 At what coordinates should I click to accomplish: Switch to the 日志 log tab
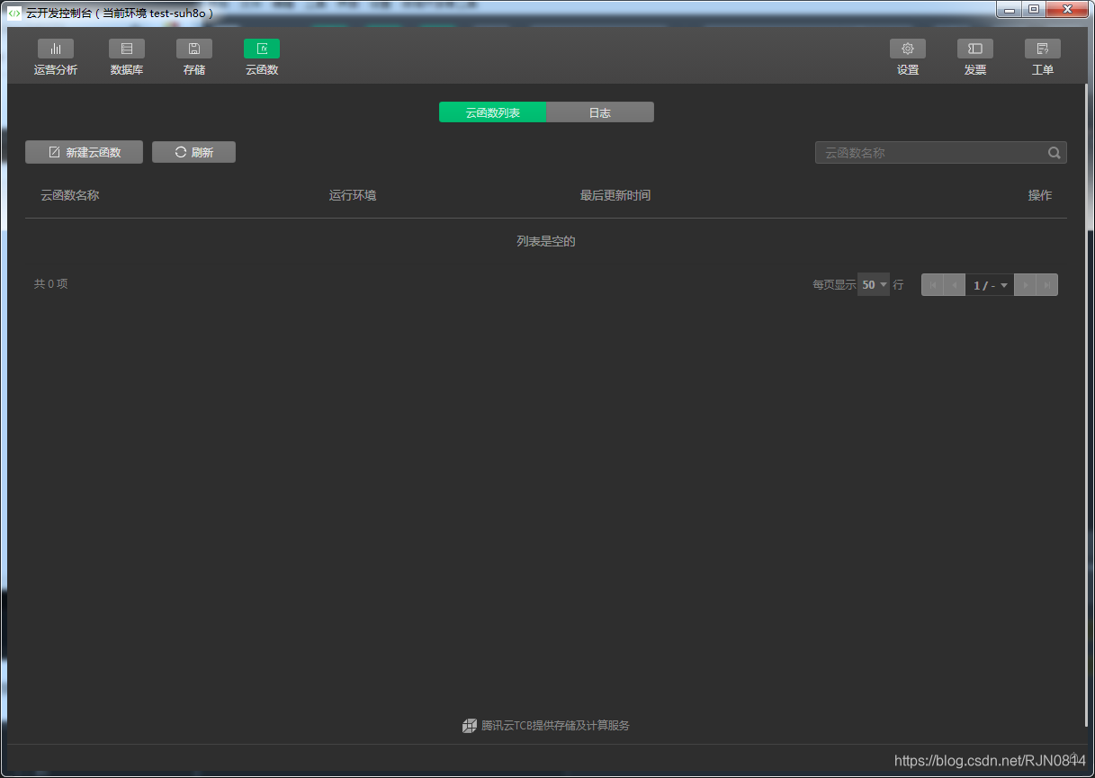click(600, 112)
